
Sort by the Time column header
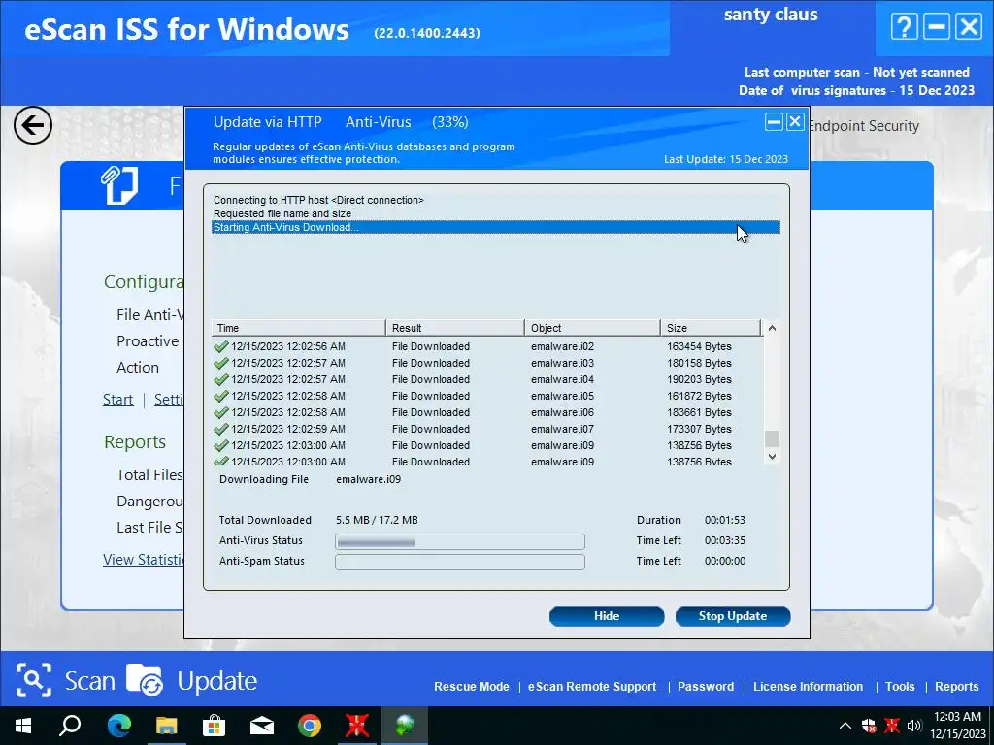pos(298,328)
